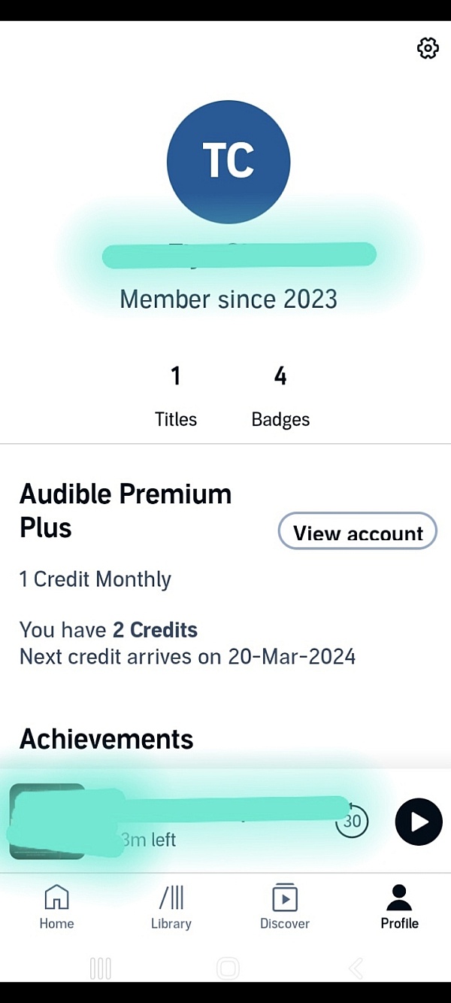Tap the "Member since 2023" text
Screen dimensions: 451x1003
coord(229,299)
